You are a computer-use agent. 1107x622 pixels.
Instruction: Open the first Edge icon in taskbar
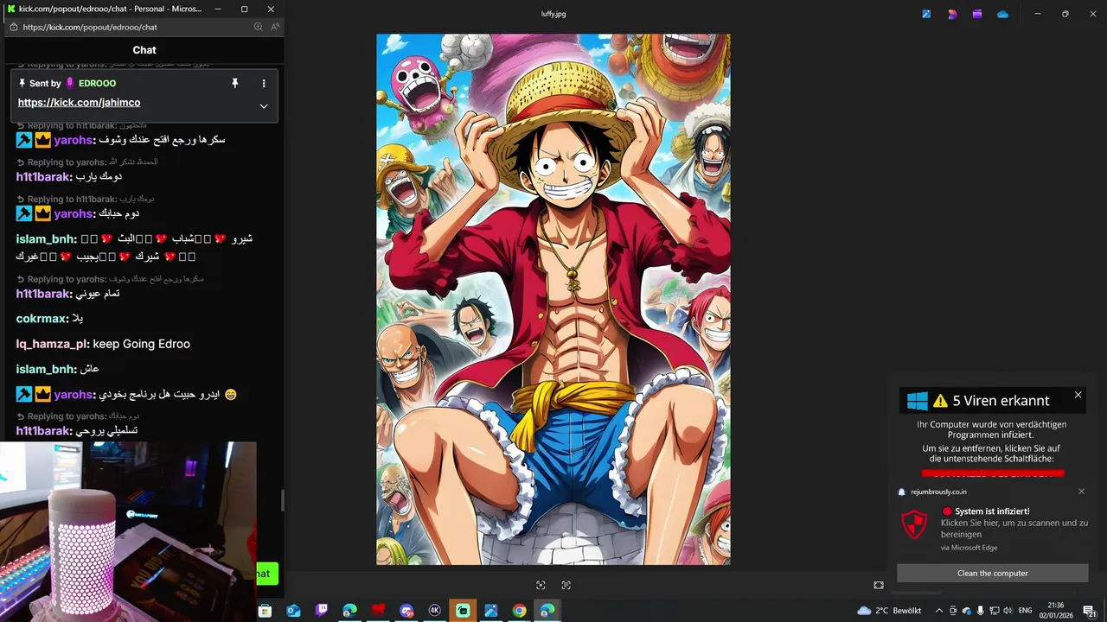349,610
